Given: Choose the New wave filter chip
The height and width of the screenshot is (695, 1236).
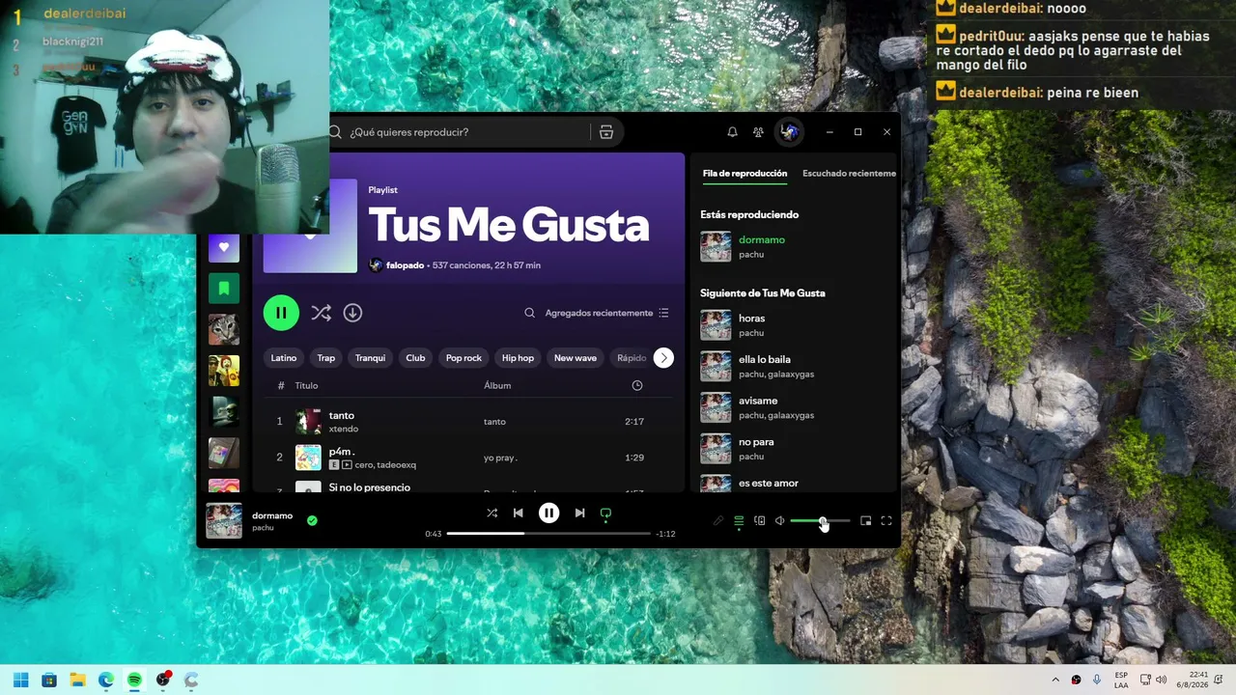Looking at the screenshot, I should pos(576,358).
